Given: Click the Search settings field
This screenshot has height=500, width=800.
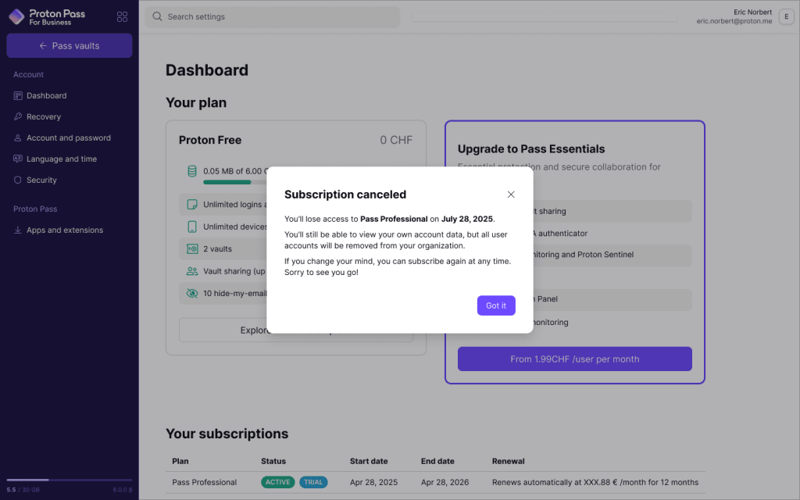Looking at the screenshot, I should point(273,17).
